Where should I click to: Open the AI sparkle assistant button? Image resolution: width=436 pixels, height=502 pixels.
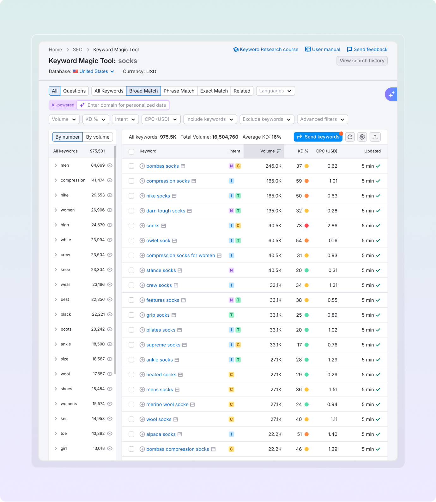point(391,94)
